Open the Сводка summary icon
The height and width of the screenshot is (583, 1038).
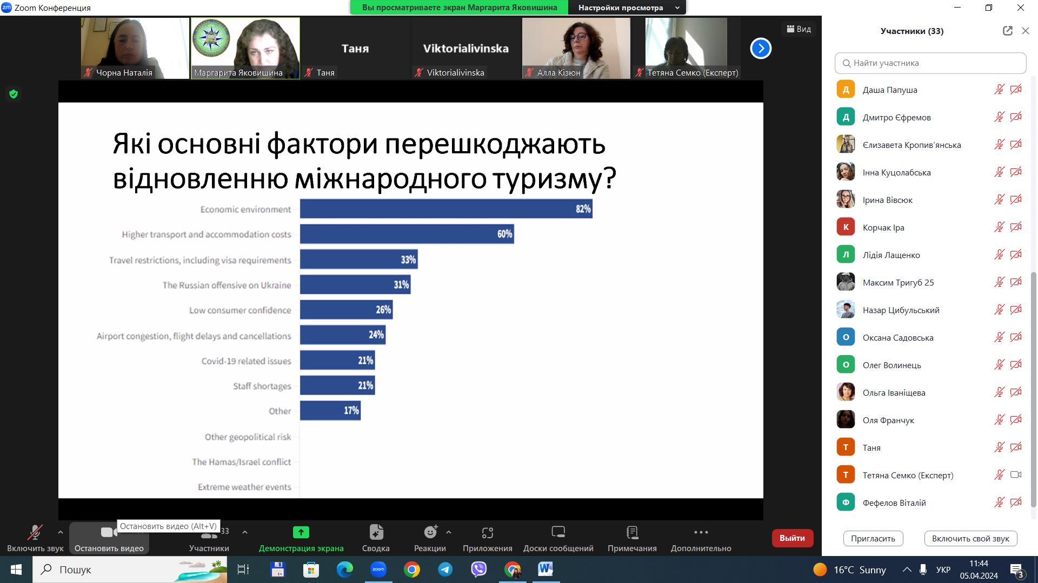coord(376,533)
